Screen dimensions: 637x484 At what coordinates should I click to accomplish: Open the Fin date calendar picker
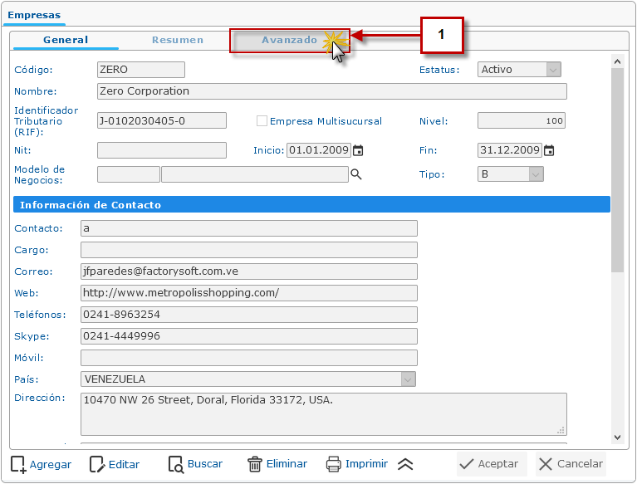(x=549, y=150)
